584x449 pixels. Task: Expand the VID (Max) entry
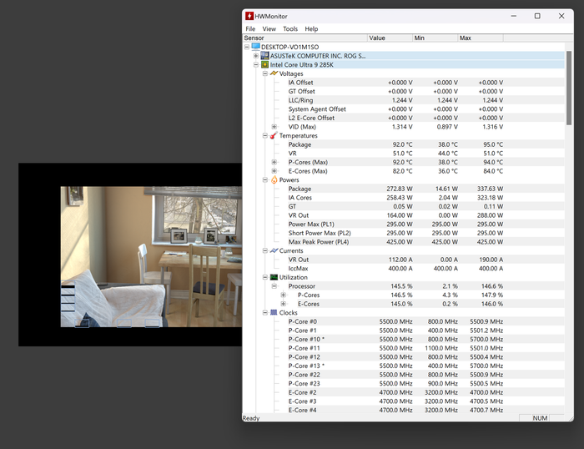click(274, 127)
